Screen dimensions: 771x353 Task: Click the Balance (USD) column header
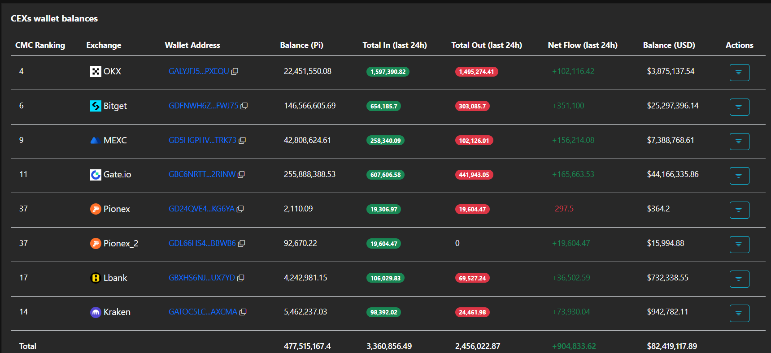pos(669,45)
